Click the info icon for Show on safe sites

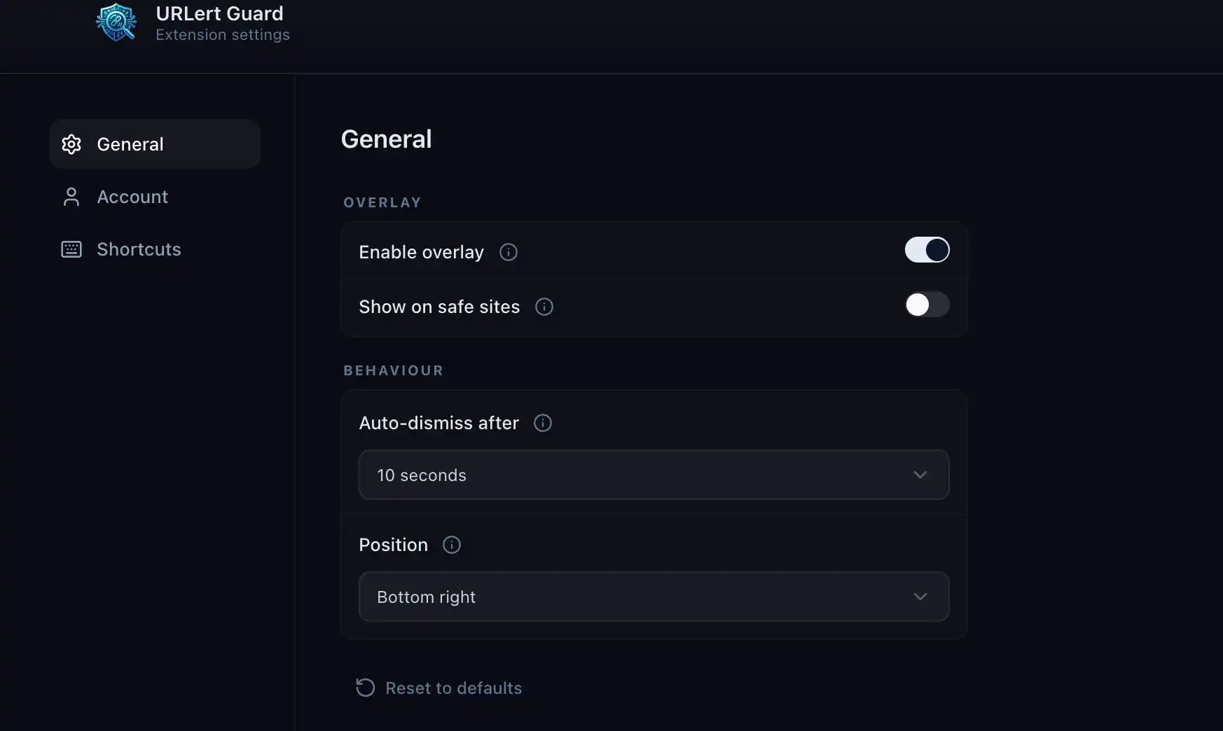tap(544, 307)
